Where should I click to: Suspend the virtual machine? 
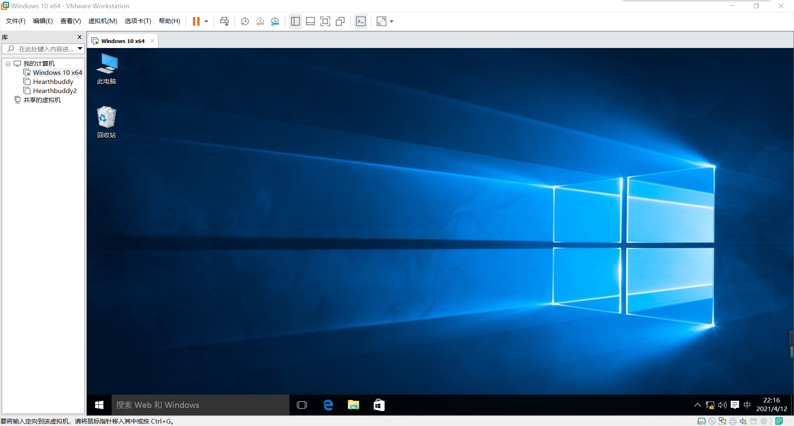click(196, 21)
